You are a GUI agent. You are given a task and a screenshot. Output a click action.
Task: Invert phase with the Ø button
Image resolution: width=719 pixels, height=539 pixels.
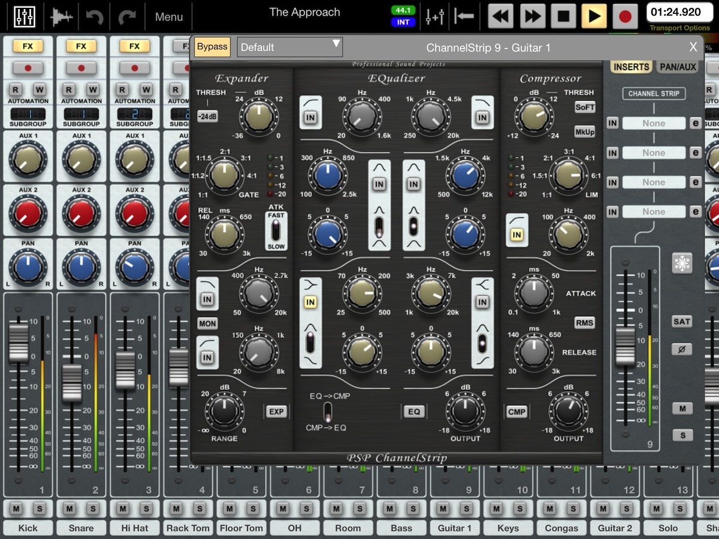pyautogui.click(x=682, y=349)
